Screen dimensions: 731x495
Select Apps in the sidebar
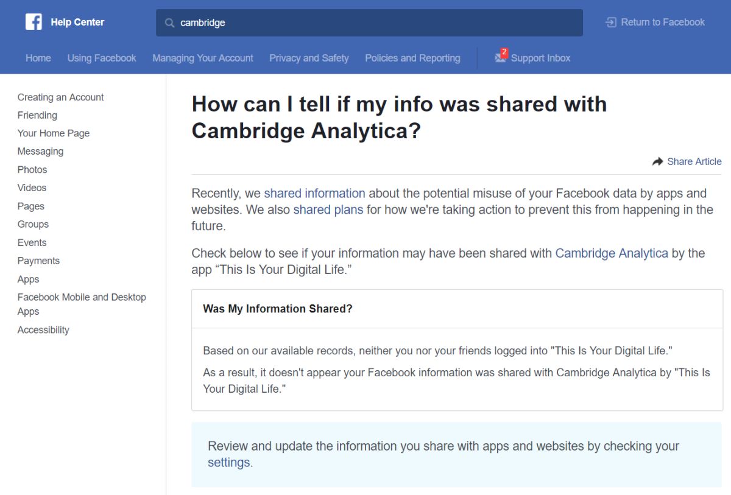coord(28,279)
